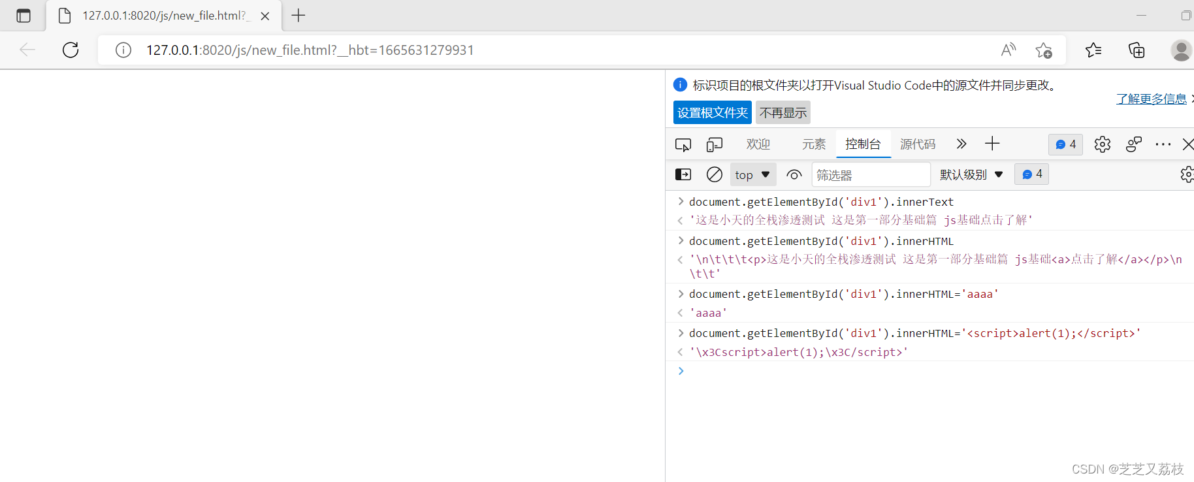The image size is (1194, 482).
Task: Activate Read Aloud icon
Action: (x=1008, y=50)
